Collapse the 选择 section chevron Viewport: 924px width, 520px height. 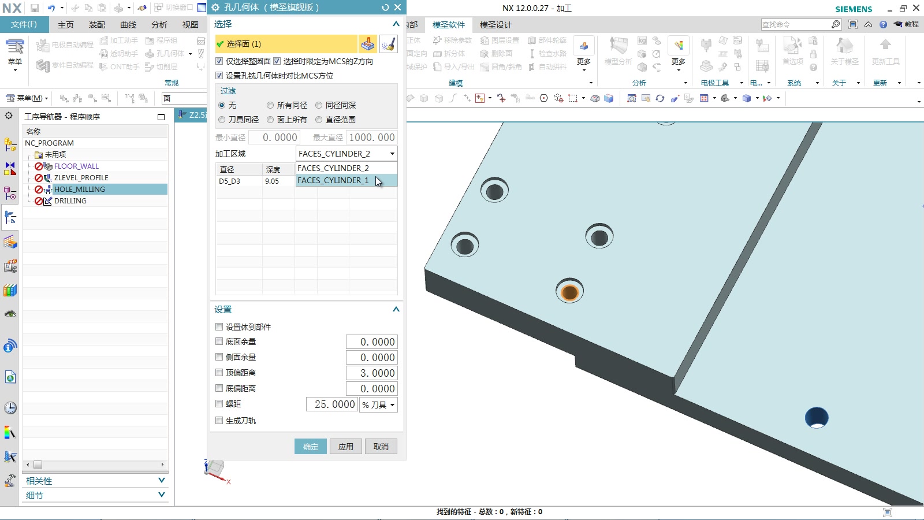pos(396,24)
